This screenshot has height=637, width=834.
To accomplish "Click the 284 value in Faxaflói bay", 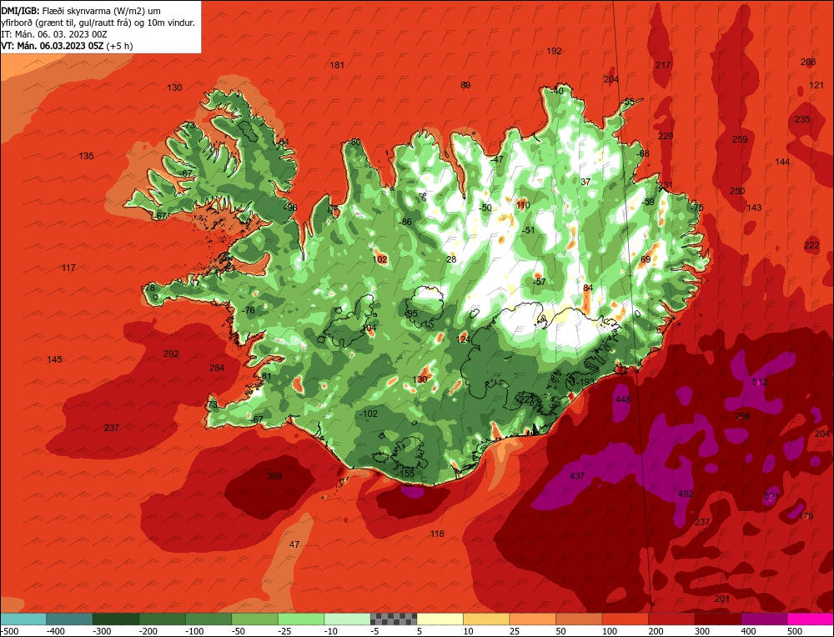I will click(217, 368).
